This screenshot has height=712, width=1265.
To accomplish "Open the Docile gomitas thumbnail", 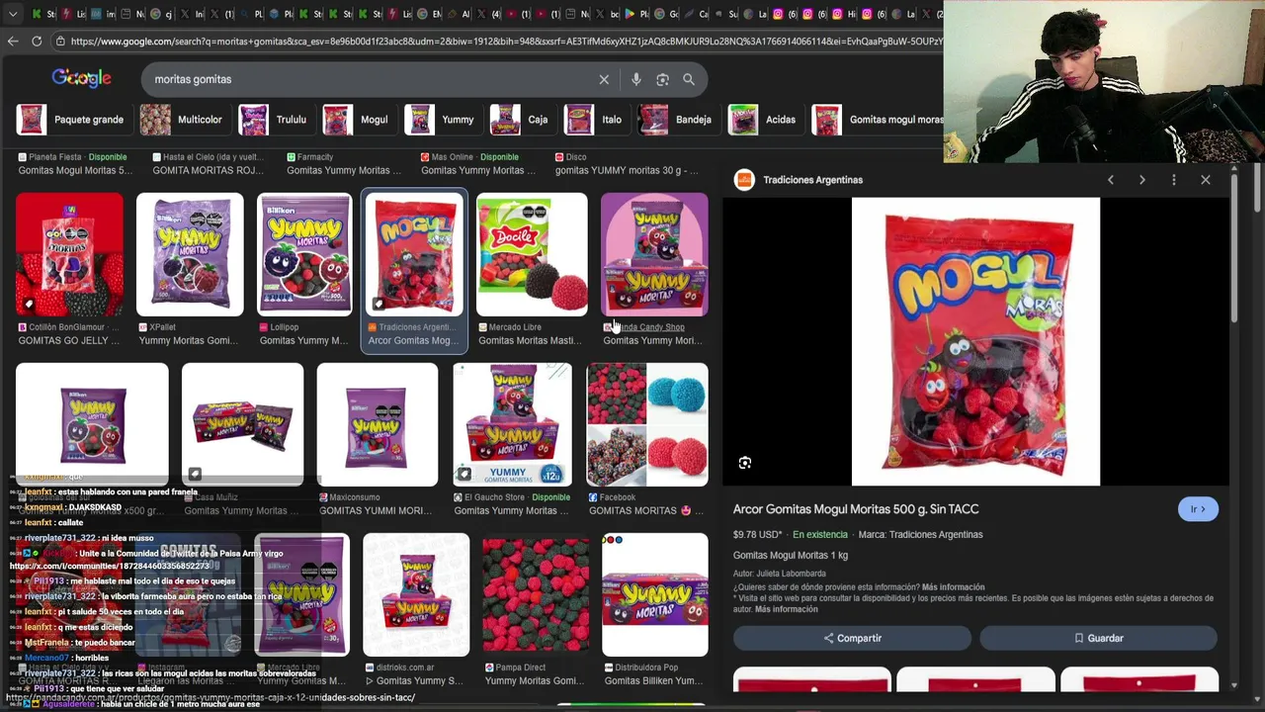I will (x=532, y=254).
